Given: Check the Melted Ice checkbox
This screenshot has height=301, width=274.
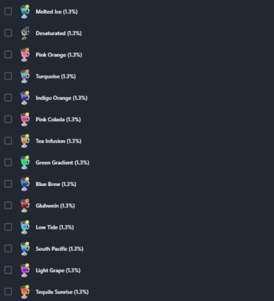Looking at the screenshot, I should [8, 11].
